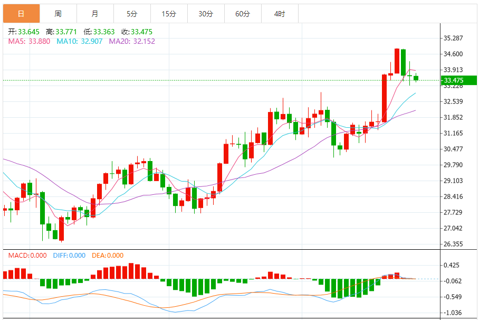Switch to the 月 monthly tab
The image size is (479, 320).
pos(95,14)
